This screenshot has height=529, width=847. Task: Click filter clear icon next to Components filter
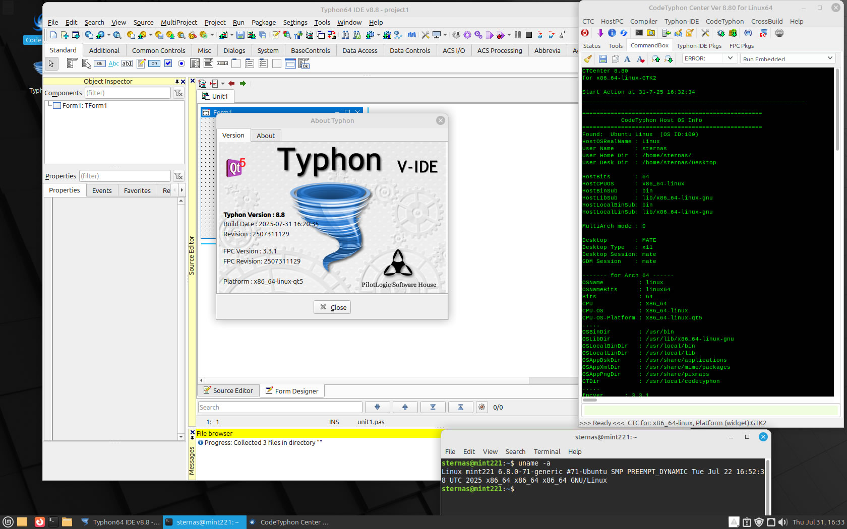click(x=178, y=93)
